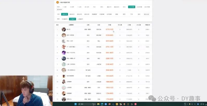
Task: Click the taskbar search box
Action: tap(87, 104)
